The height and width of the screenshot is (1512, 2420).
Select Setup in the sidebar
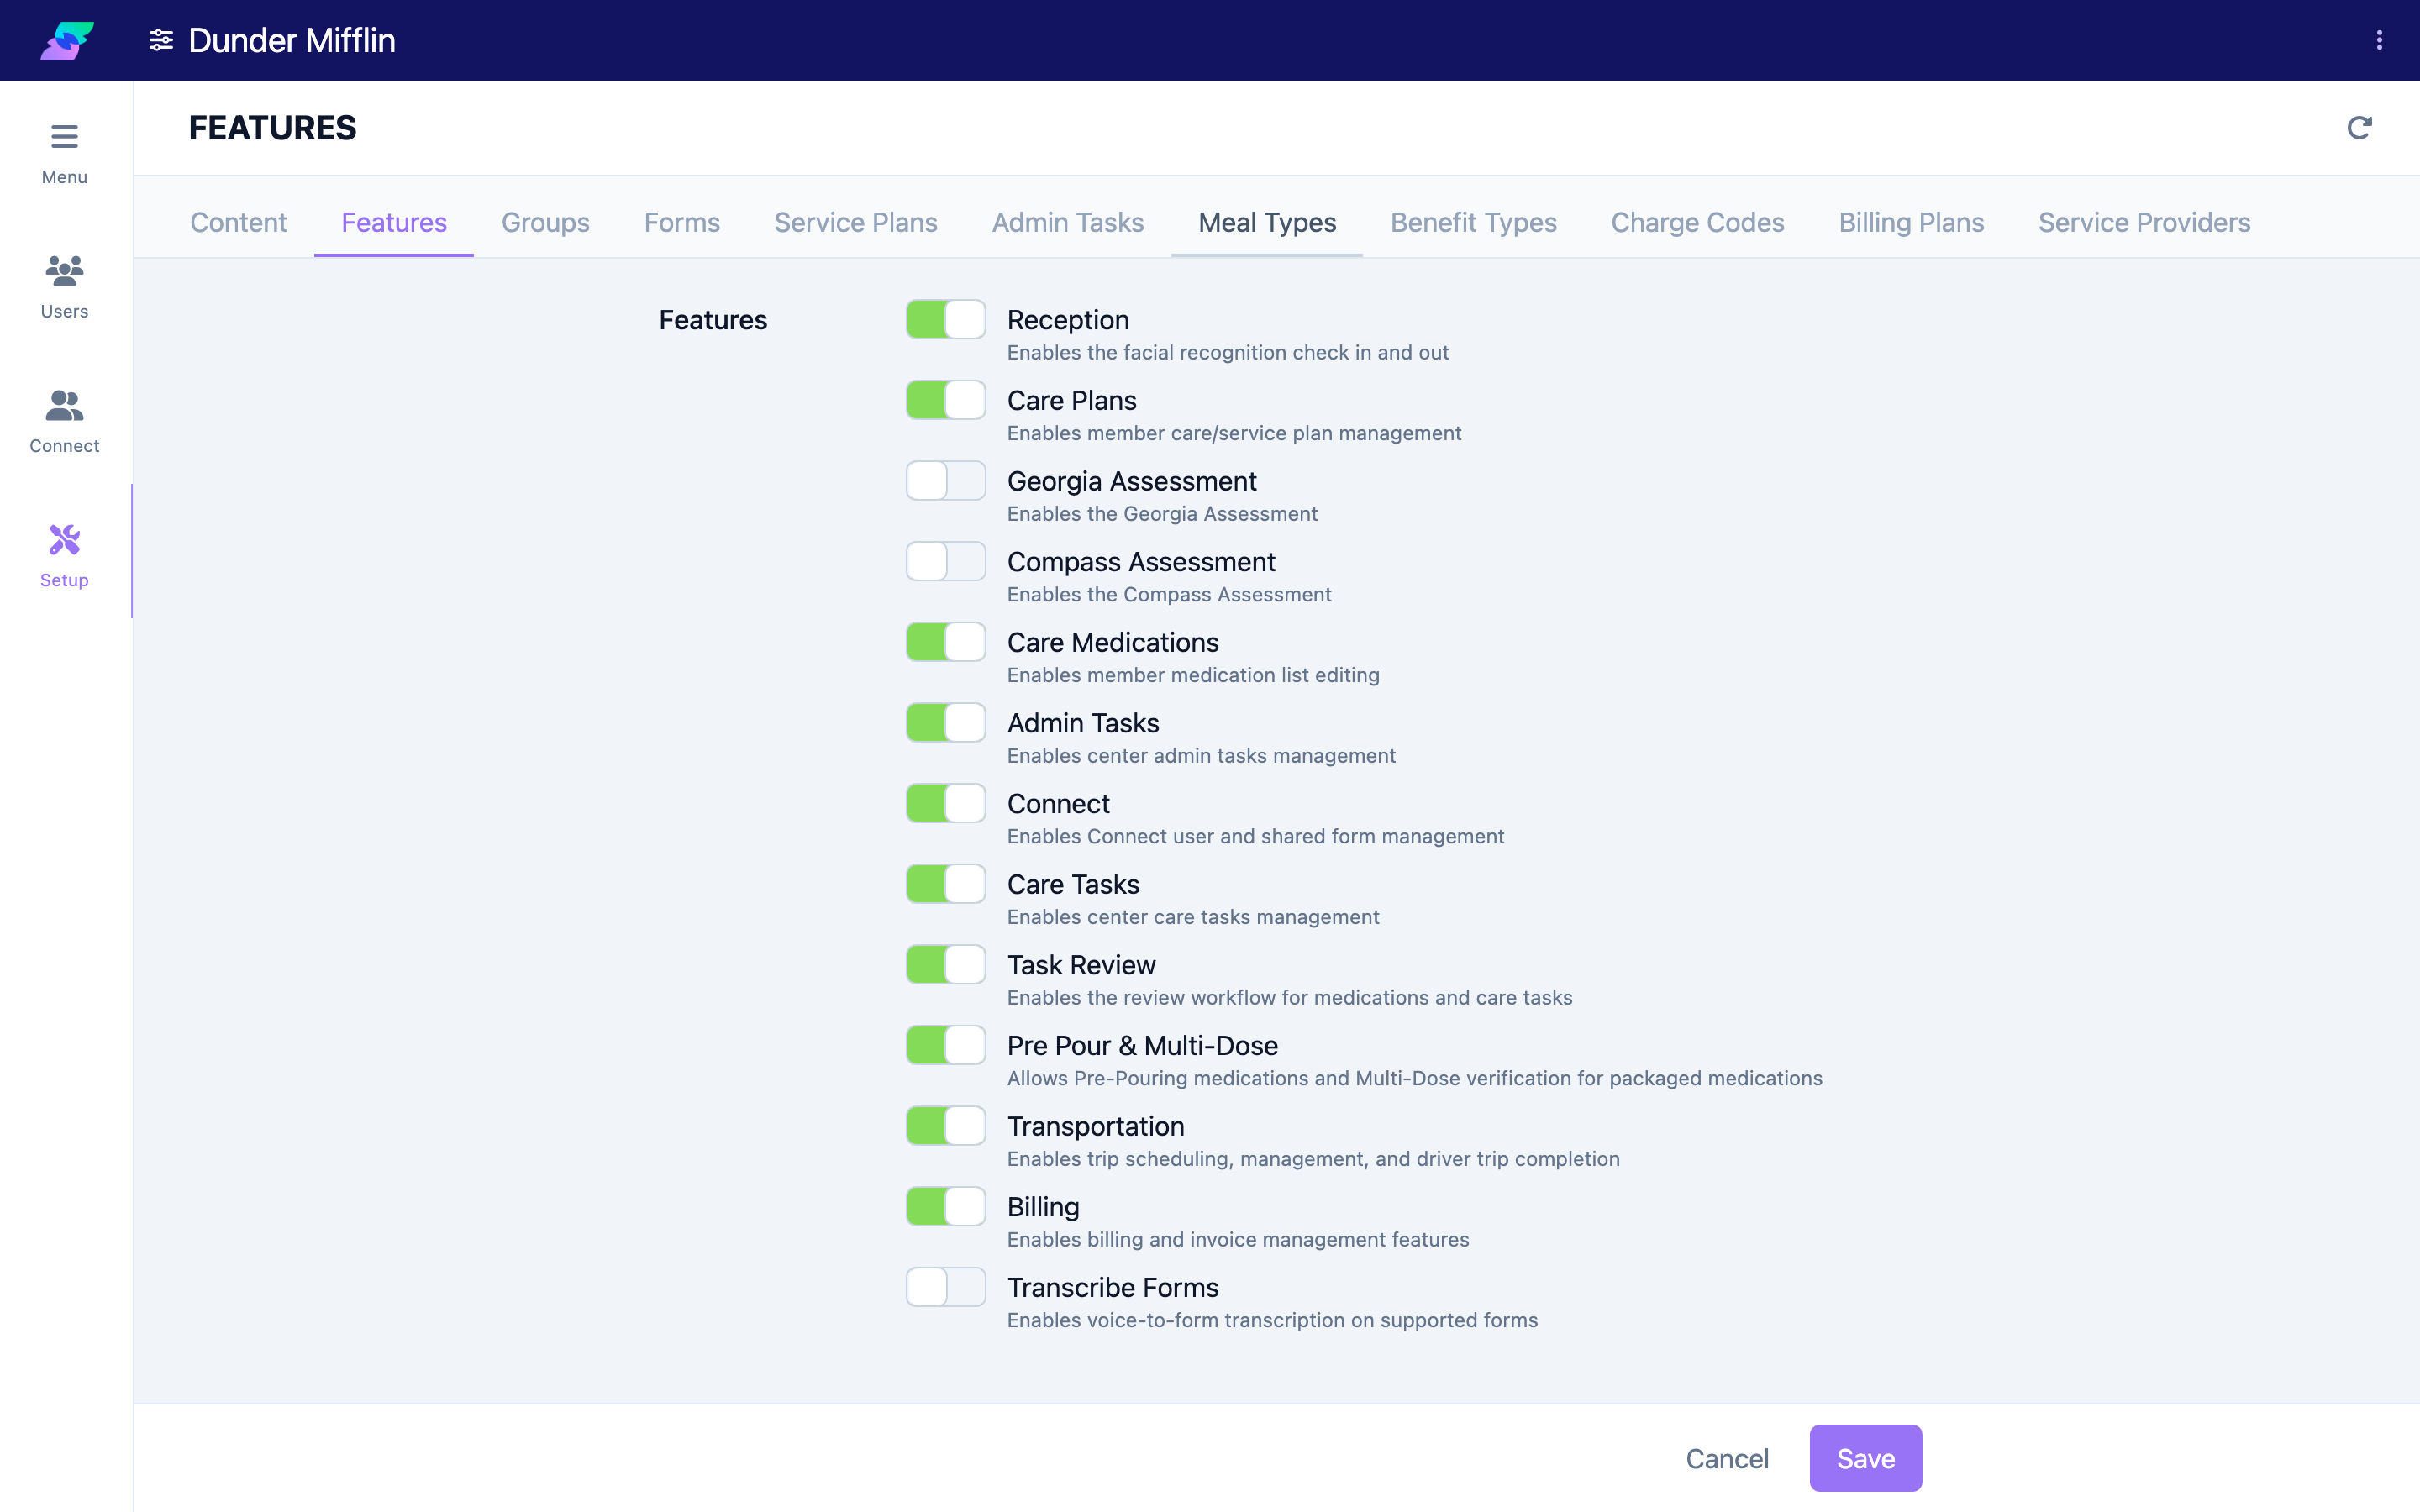(x=65, y=557)
